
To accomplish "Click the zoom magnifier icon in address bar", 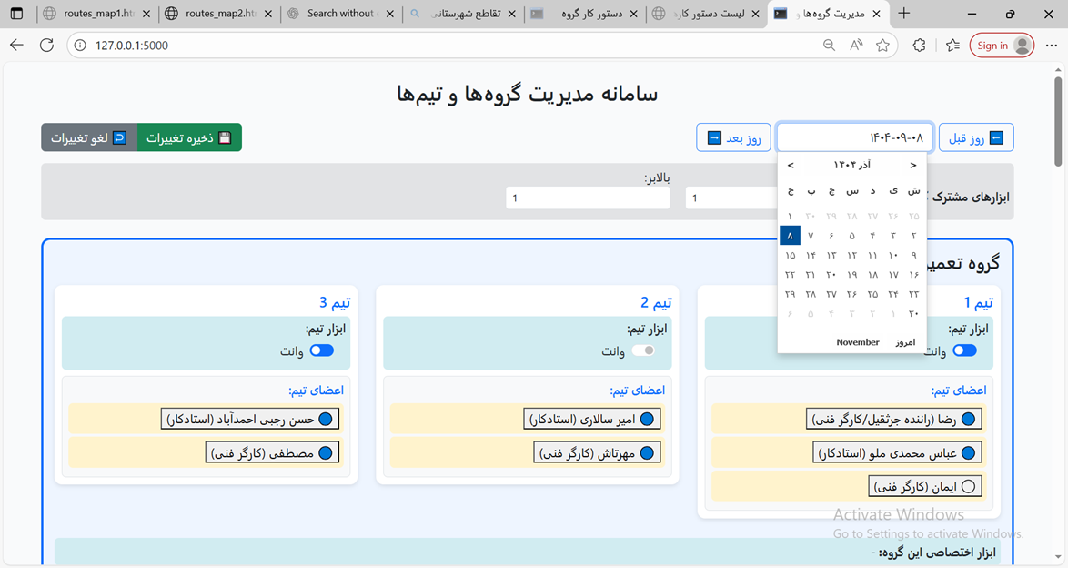I will click(829, 46).
